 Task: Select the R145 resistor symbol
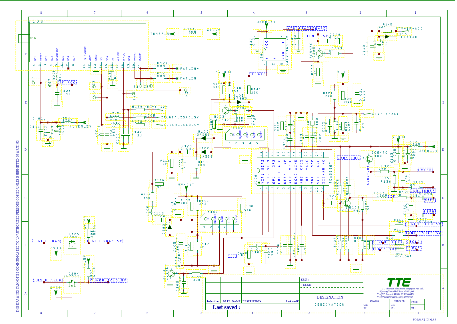pos(387,31)
